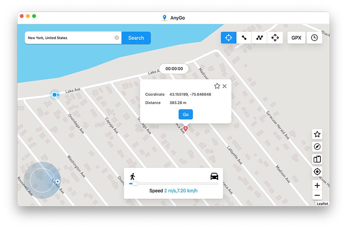Click the device map icon in the sidebar
The width and height of the screenshot is (347, 229).
(x=317, y=159)
